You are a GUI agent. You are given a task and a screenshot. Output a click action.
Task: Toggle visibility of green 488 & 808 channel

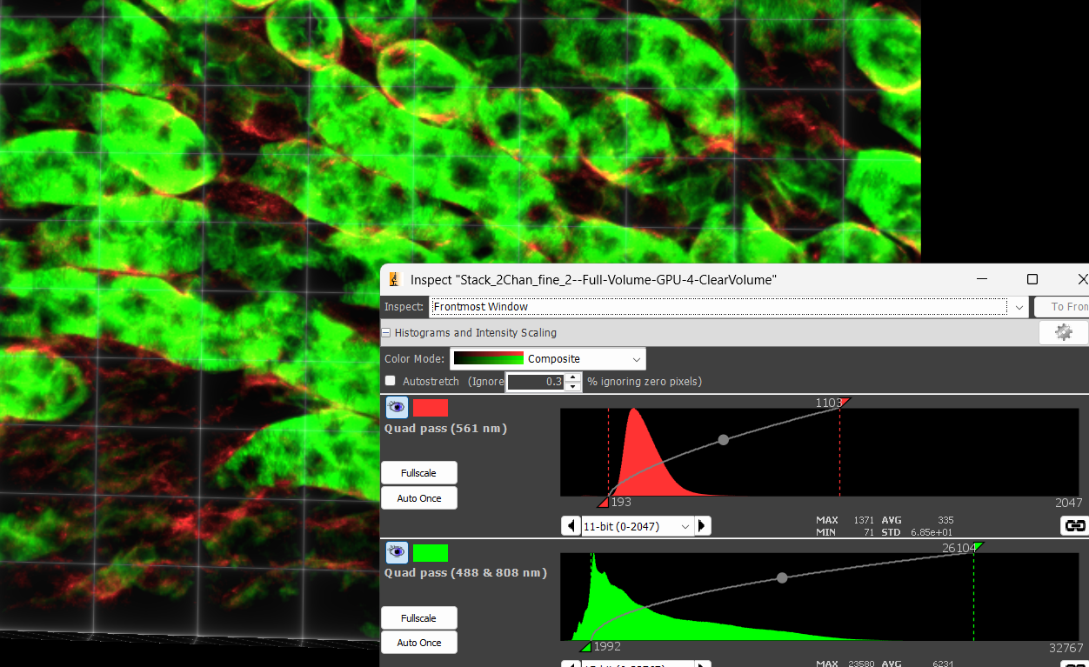click(397, 552)
